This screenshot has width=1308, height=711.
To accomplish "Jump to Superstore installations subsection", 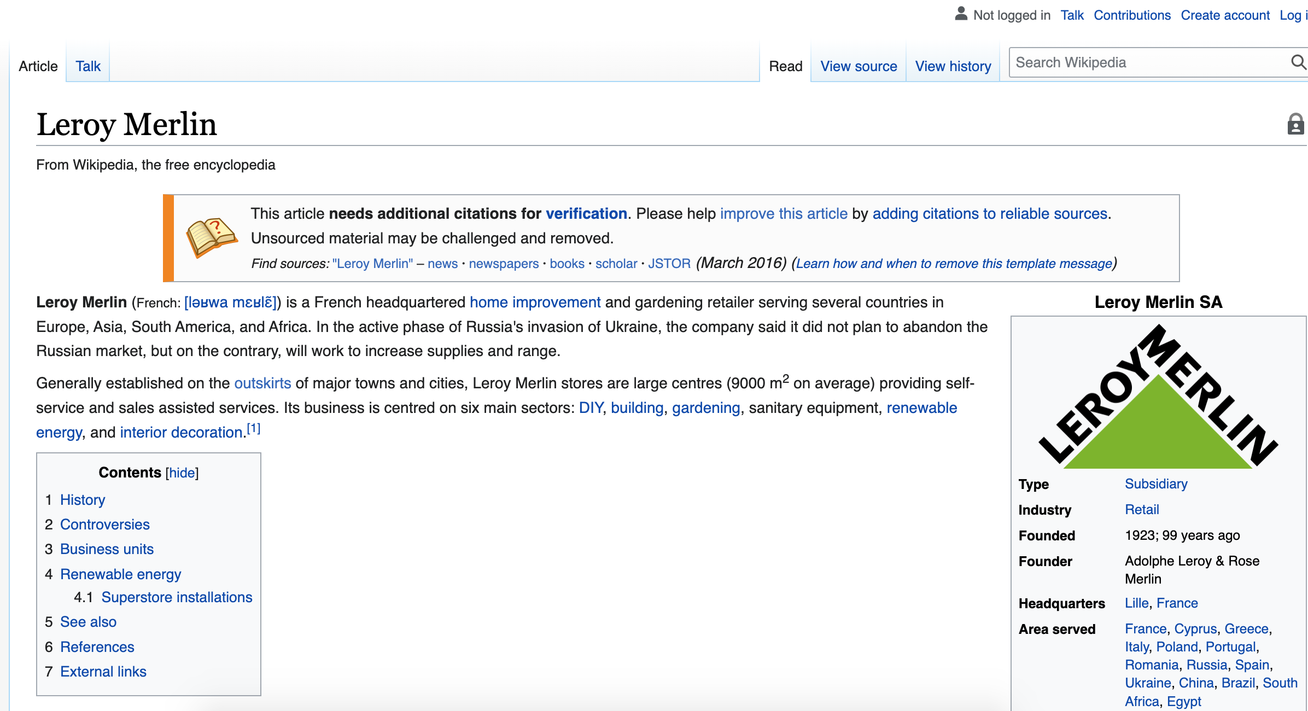I will [x=177, y=597].
